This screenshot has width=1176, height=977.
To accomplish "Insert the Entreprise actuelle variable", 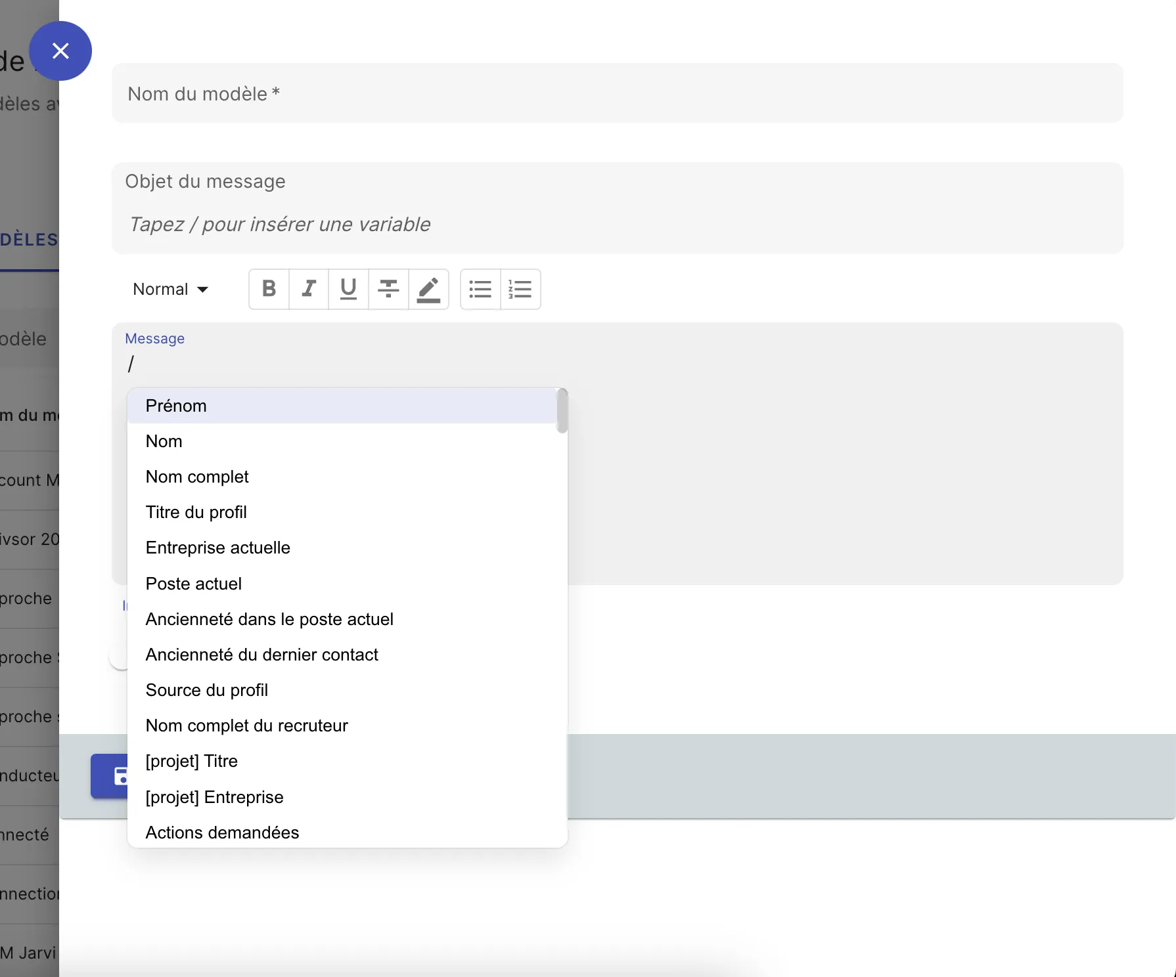I will point(217,548).
